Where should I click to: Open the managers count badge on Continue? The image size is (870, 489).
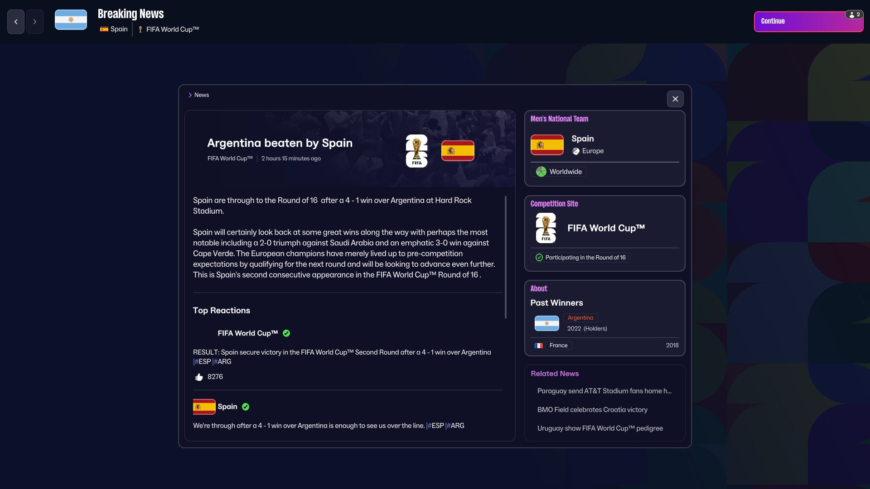[x=854, y=14]
